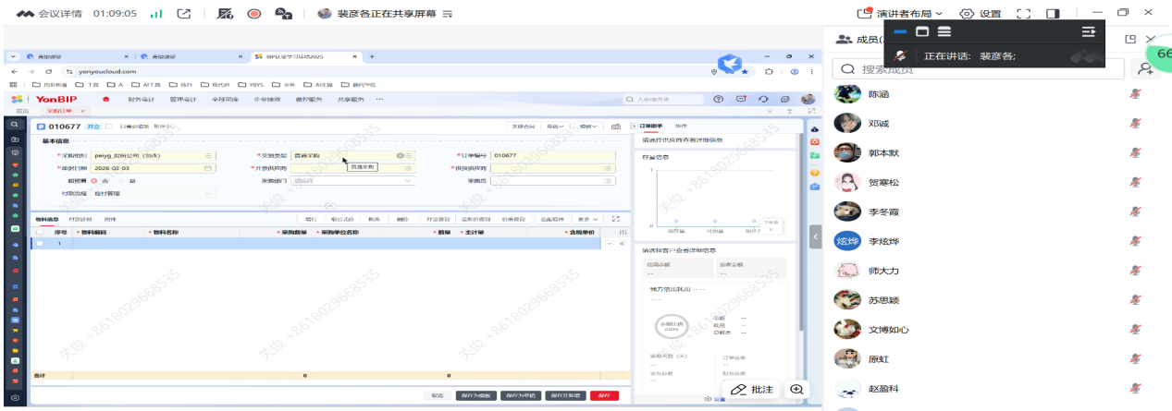Viewport: 1172px width, 411px height.
Task: Click the invite member icon beside member search
Action: click(x=1145, y=68)
